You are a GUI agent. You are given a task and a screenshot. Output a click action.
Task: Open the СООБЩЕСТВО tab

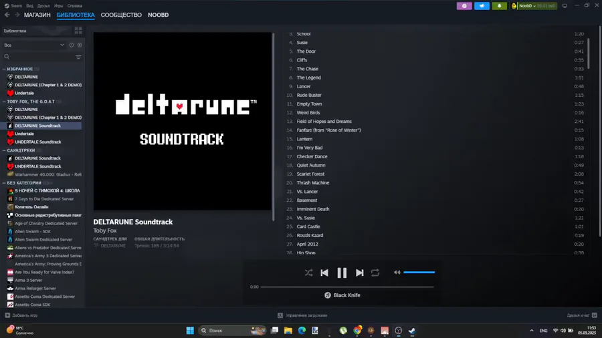121,15
